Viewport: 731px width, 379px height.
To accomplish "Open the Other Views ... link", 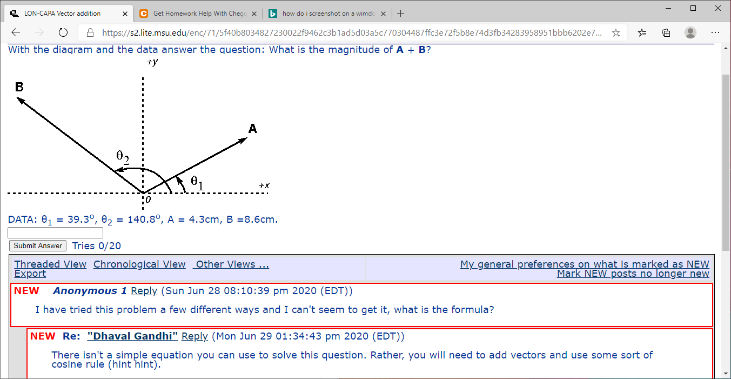I will (231, 264).
